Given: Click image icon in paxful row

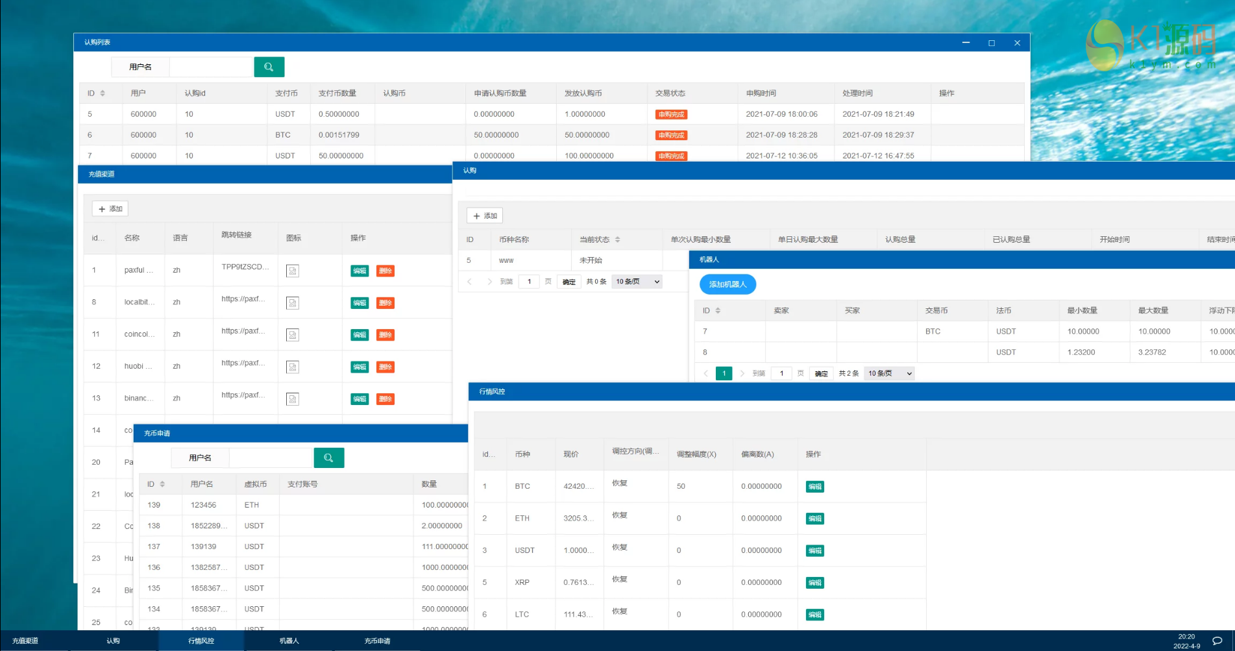Looking at the screenshot, I should click(293, 271).
